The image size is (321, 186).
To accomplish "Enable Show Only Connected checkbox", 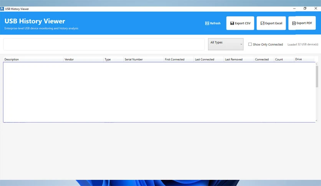I will pos(250,44).
